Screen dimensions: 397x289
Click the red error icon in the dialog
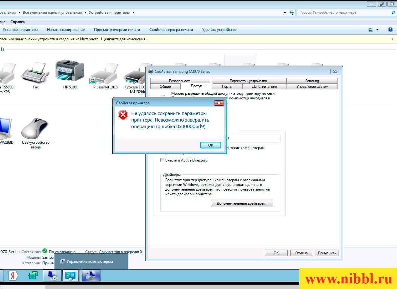click(x=123, y=115)
